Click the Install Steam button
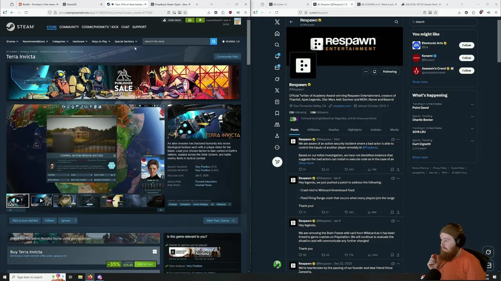Screen dimensions: 501x281 coord(172,20)
